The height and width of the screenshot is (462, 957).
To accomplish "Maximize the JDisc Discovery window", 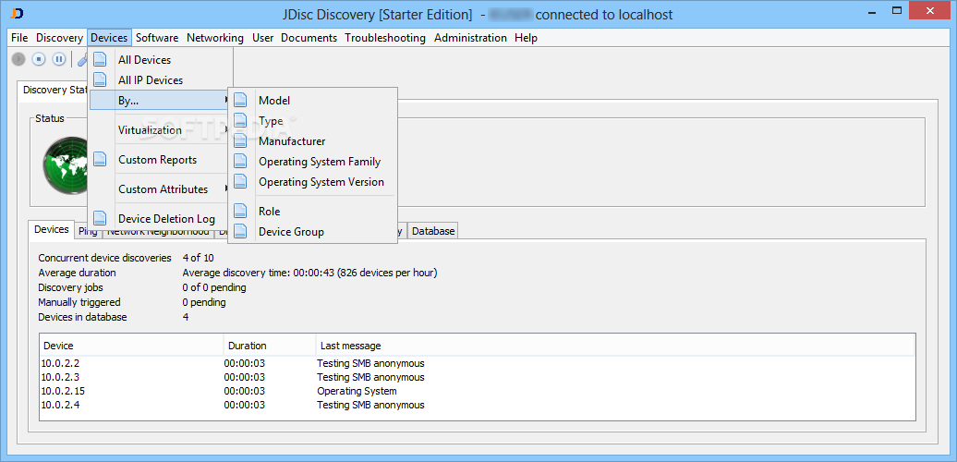I will (x=897, y=11).
